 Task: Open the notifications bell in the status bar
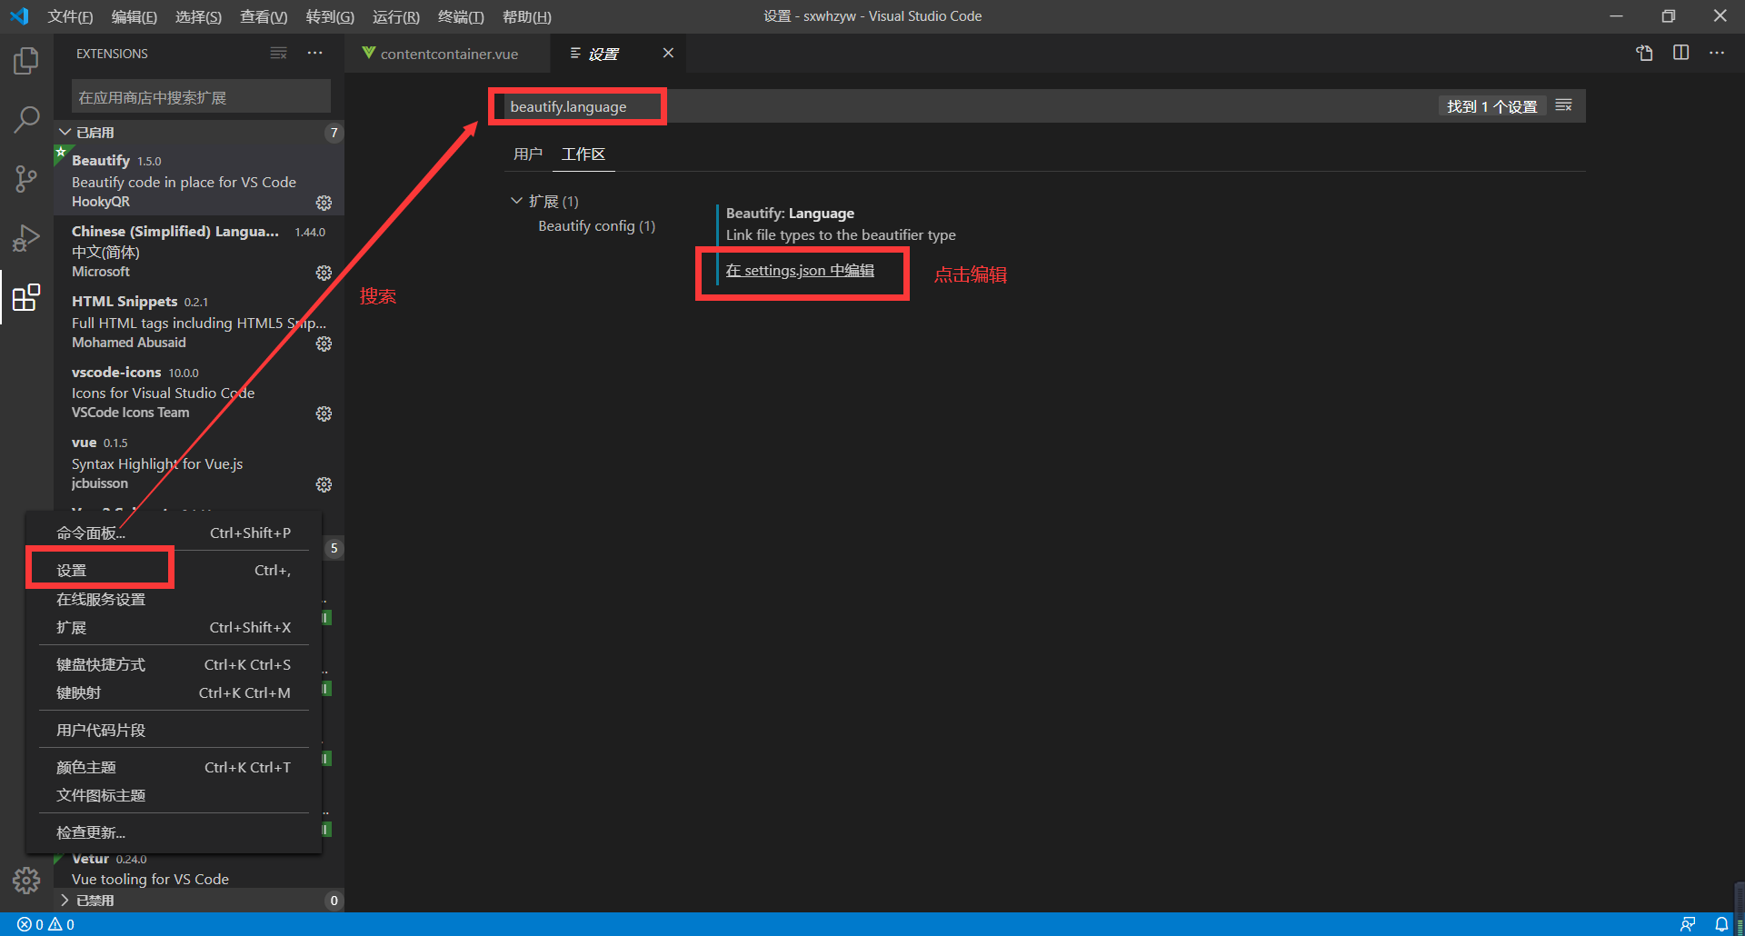coord(1721,923)
